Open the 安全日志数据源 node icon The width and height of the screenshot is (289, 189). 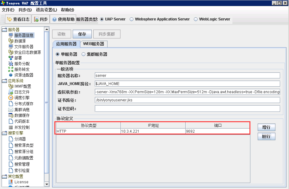[x=11, y=52]
